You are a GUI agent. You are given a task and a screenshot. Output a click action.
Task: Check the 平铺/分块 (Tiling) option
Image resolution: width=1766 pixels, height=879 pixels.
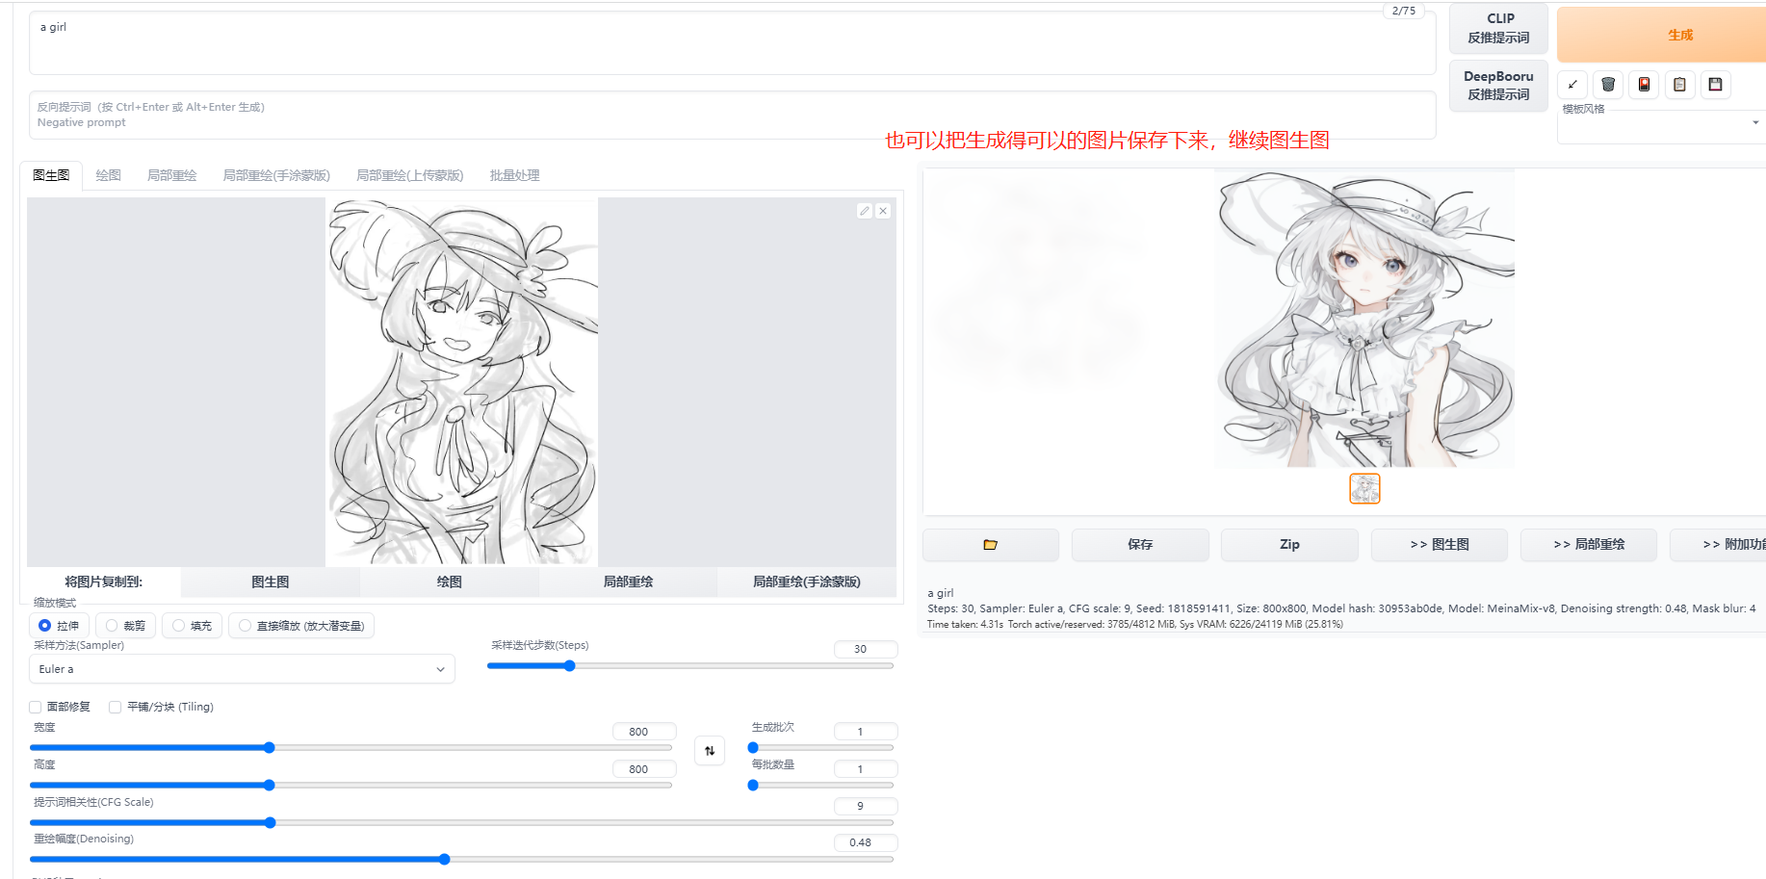pos(115,706)
